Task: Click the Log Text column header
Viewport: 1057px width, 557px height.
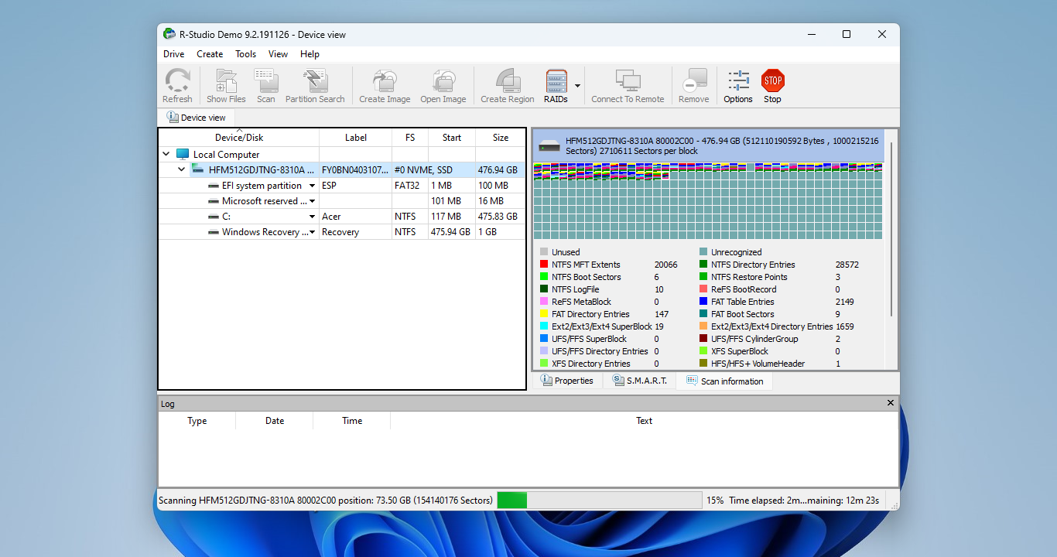Action: [x=644, y=421]
